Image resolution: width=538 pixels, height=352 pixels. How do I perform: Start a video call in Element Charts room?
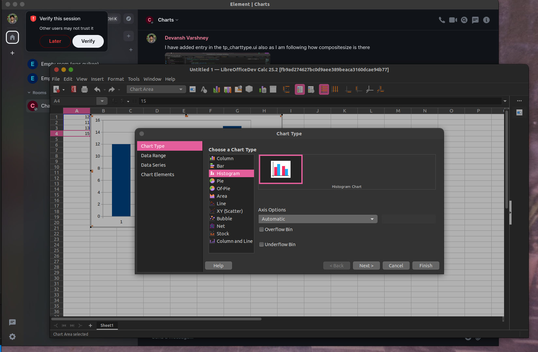[453, 20]
